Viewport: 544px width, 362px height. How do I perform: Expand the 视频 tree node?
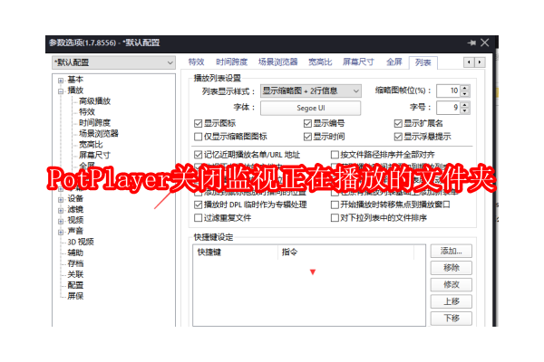[x=61, y=221]
